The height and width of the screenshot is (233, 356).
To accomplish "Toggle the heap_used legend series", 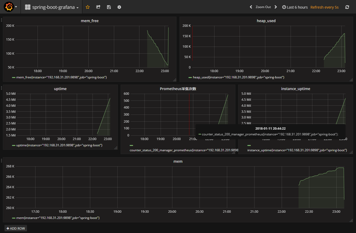I will pyautogui.click(x=238, y=77).
